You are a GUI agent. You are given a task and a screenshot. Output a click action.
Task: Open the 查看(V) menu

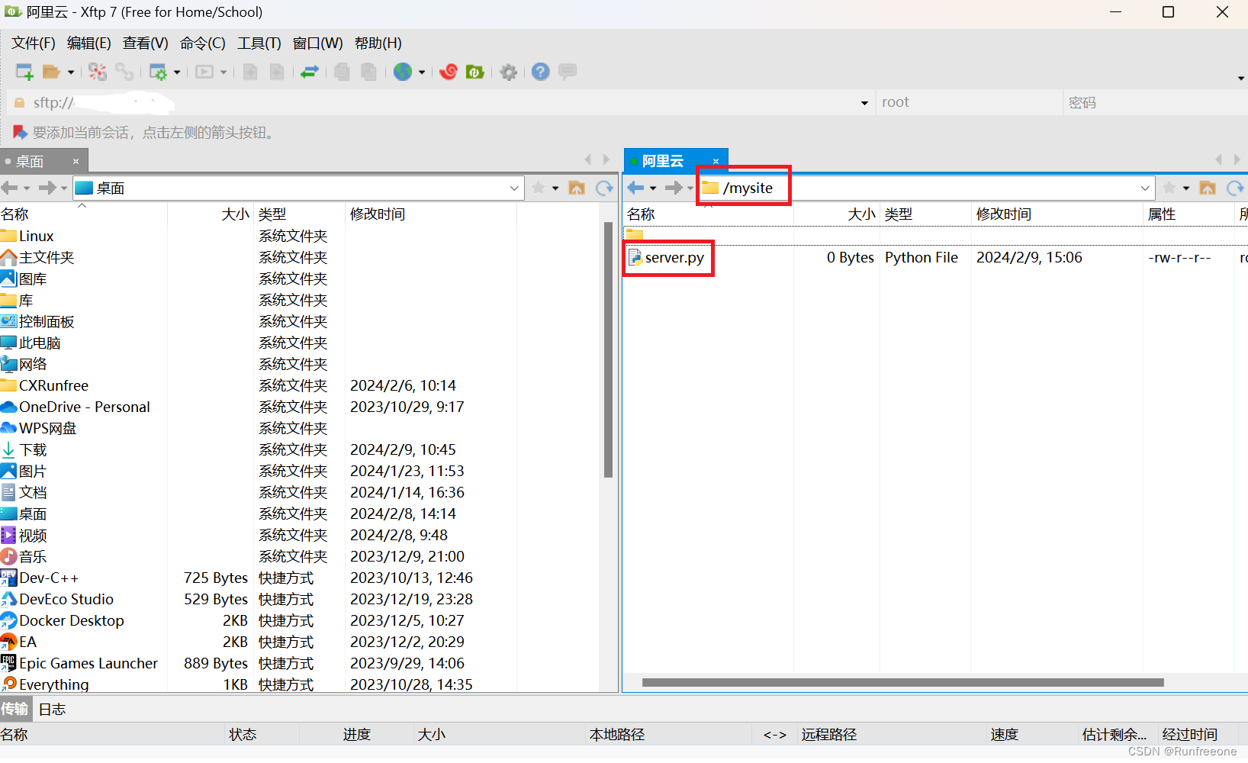(x=146, y=43)
